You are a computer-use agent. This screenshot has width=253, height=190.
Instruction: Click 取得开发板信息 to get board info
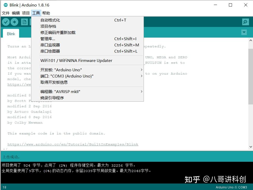tap(52, 82)
